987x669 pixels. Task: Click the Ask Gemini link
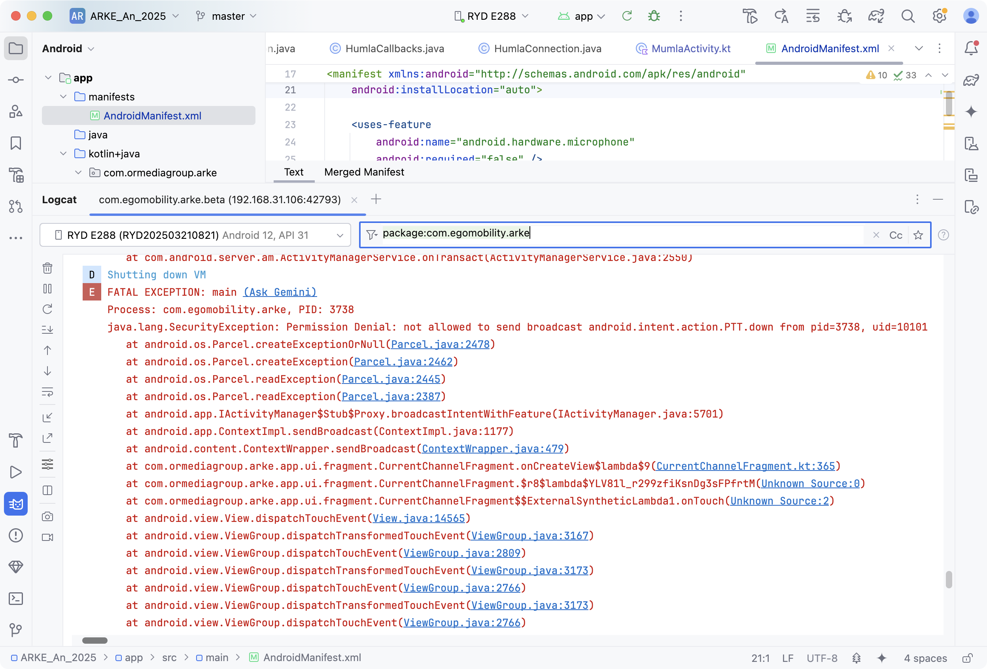click(x=280, y=292)
